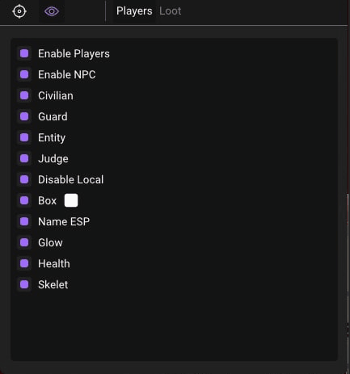
Task: Toggle the Guard checkbox
Action: click(24, 116)
